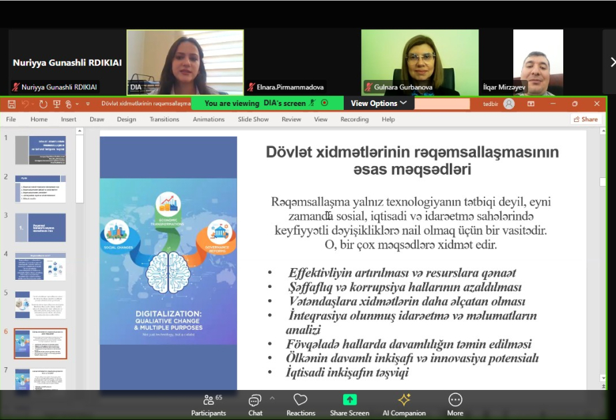
Task: Click the slide title 'Dövlət xidmətlərinin rəqəmsallaşmasının əsas məqsədləri'
Action: click(x=412, y=161)
